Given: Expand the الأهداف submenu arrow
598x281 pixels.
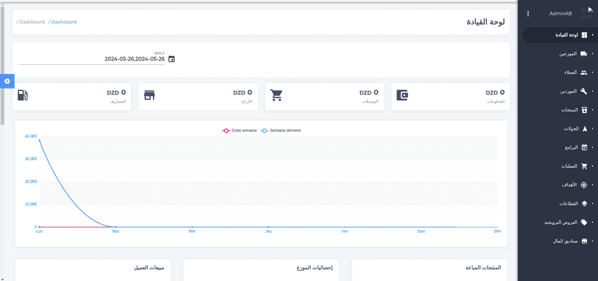Looking at the screenshot, I should pos(592,185).
